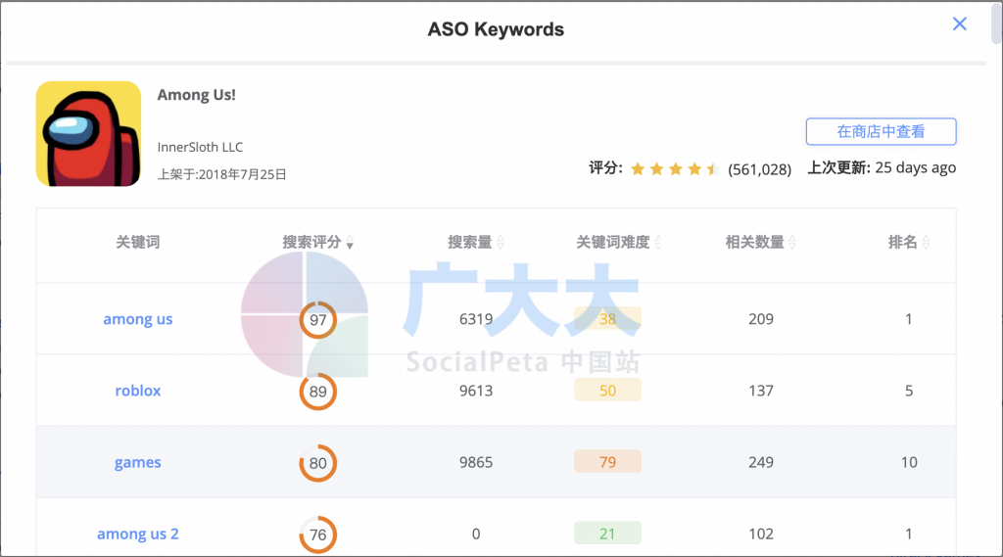Viewport: 1003px width, 557px height.
Task: Click rank value 5 for roblox
Action: (x=909, y=391)
